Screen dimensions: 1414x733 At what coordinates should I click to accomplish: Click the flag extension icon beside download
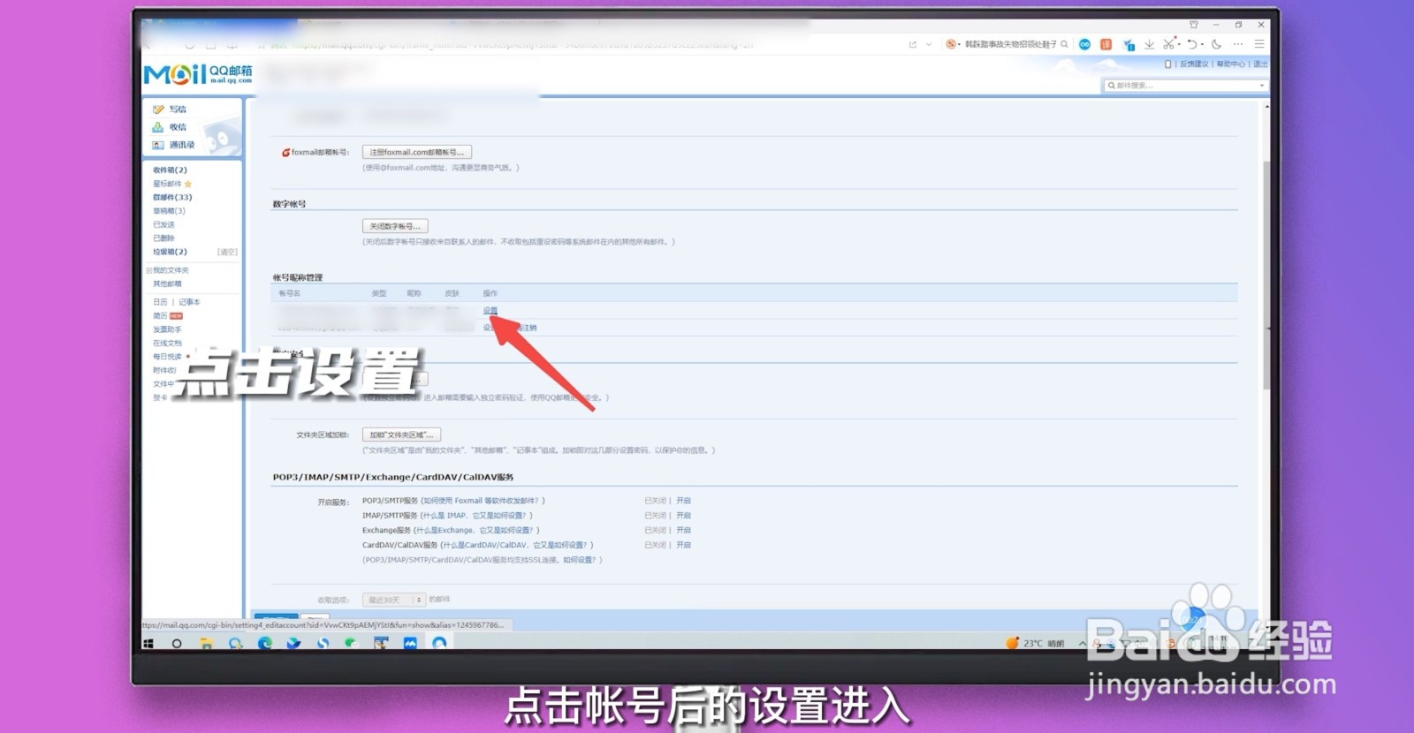pyautogui.click(x=1129, y=44)
